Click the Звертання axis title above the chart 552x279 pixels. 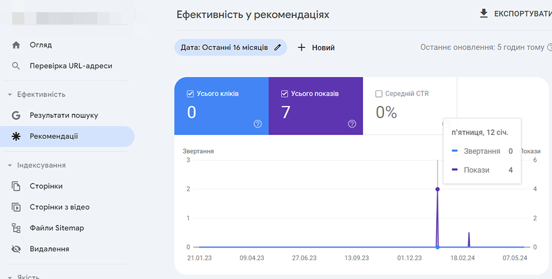pyautogui.click(x=198, y=151)
